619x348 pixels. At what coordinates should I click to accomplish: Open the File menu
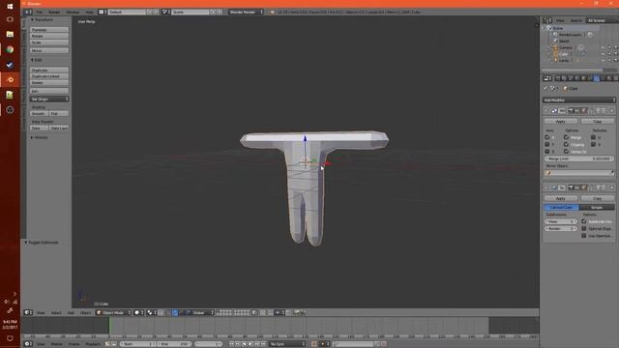click(39, 13)
